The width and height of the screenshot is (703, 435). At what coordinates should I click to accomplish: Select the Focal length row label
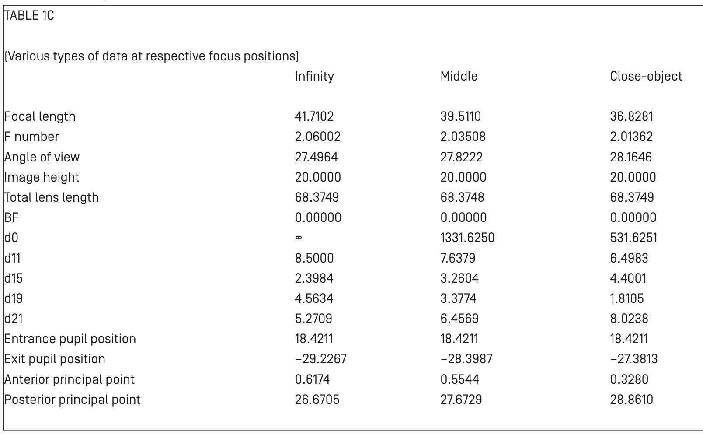40,116
